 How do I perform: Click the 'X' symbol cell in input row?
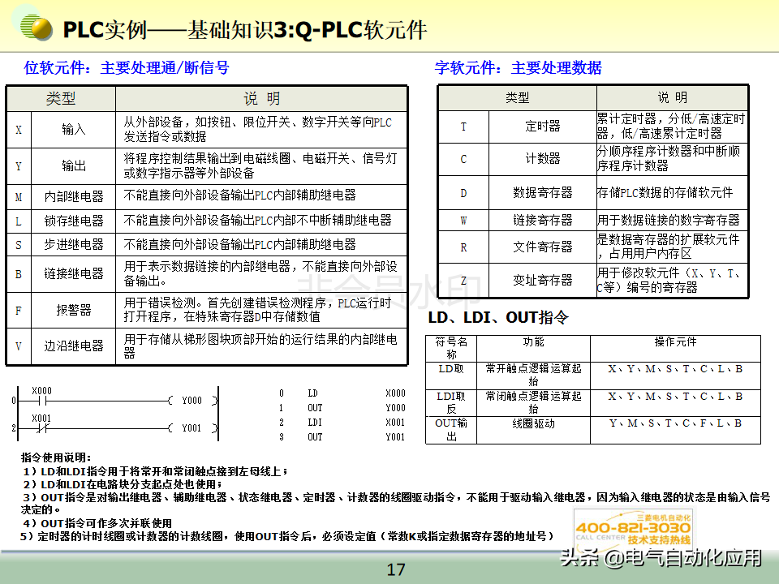[19, 130]
